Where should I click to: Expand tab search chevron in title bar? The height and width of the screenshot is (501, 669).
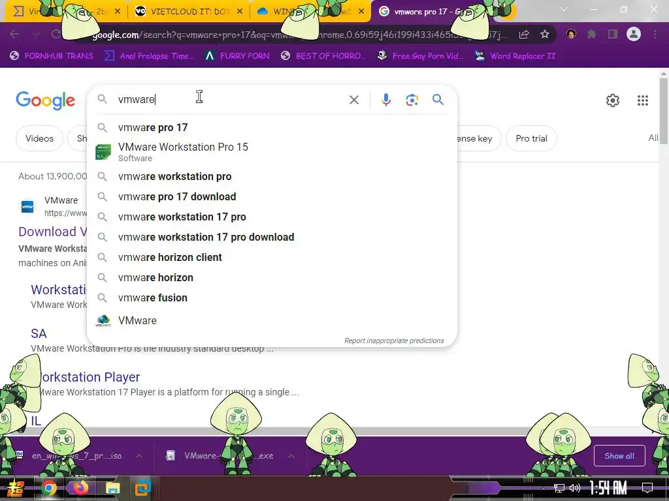click(x=564, y=9)
